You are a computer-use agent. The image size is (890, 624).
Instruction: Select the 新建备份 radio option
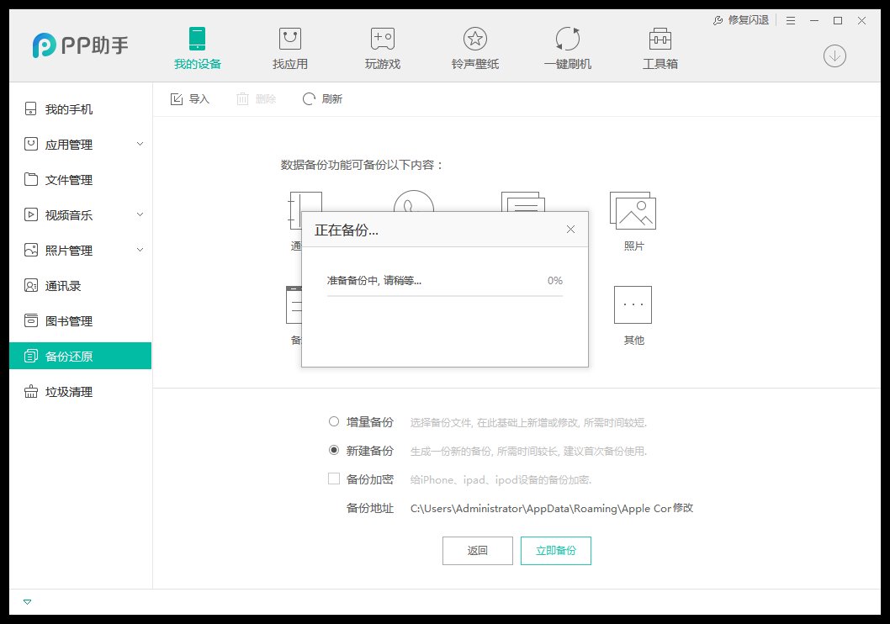(334, 450)
